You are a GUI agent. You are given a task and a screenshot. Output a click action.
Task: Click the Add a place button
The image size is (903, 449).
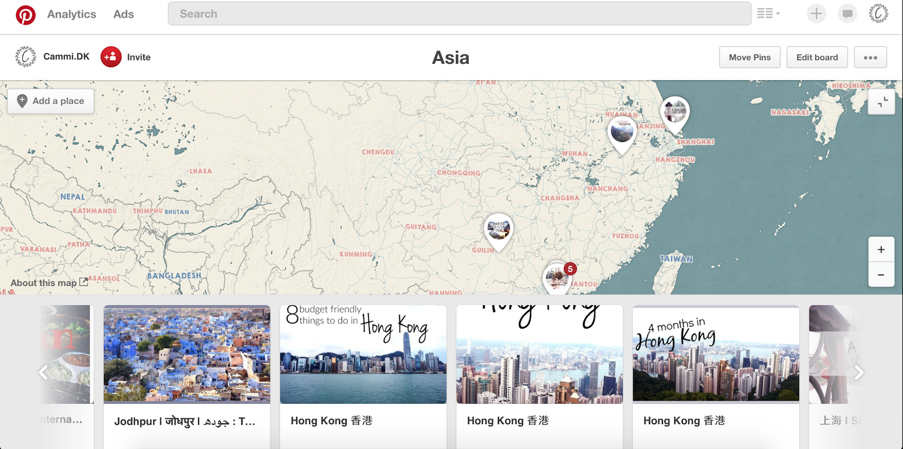51,101
